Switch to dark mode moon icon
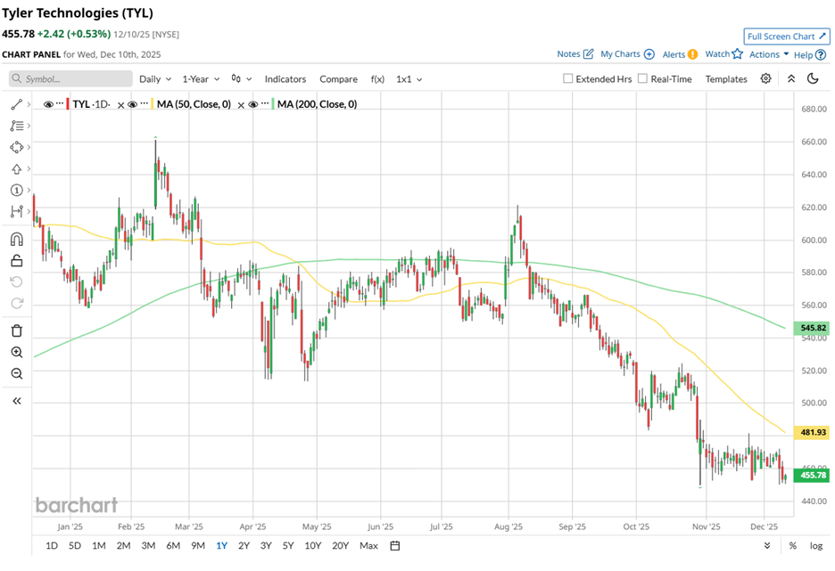 [813, 78]
